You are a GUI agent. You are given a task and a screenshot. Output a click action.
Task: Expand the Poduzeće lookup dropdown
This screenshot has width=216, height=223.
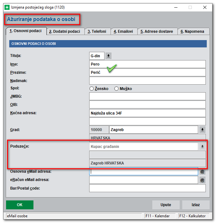pyautogui.click(x=202, y=147)
